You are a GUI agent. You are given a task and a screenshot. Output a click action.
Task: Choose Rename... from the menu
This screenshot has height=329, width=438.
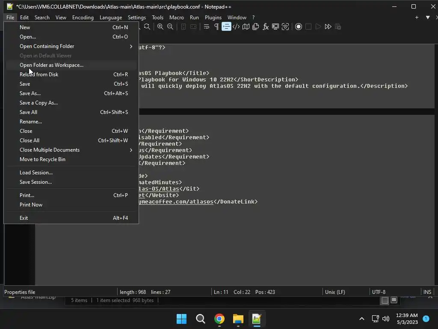click(x=71, y=122)
